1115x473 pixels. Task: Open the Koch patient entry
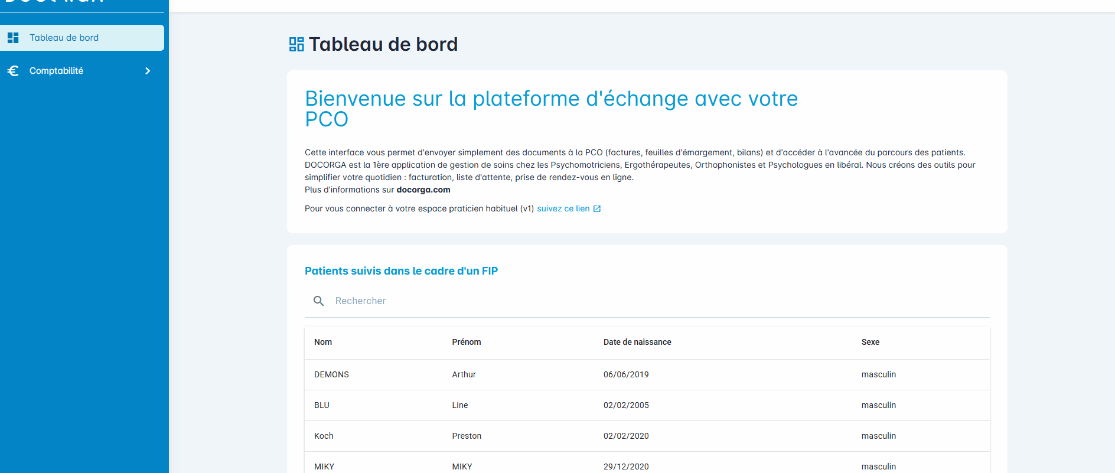[x=324, y=436]
